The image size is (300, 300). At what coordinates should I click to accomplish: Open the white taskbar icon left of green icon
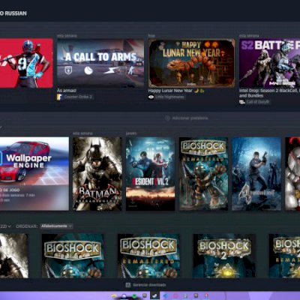coord(124,295)
